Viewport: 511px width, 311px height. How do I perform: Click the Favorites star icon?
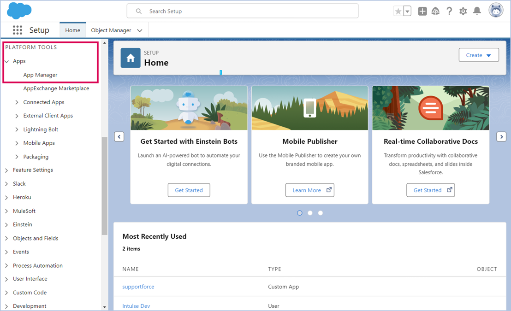pyautogui.click(x=398, y=12)
